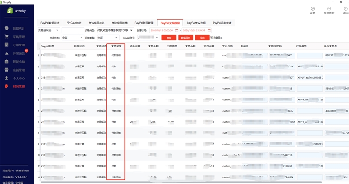349x184 pixels.
Task: Open the 采购管理 shopping cart icon
Action: 7,36
